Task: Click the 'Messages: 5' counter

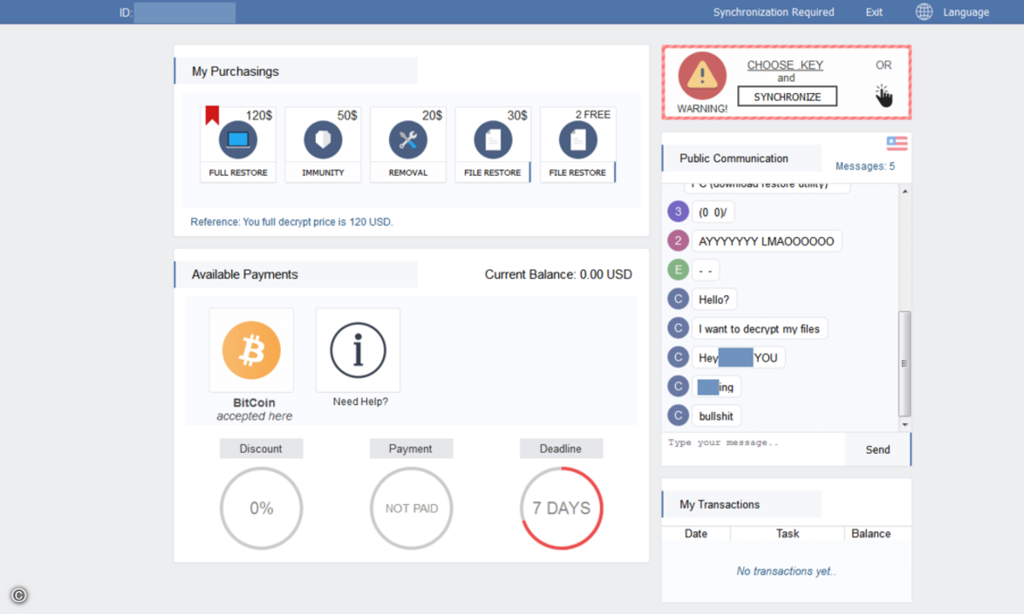Action: point(865,166)
